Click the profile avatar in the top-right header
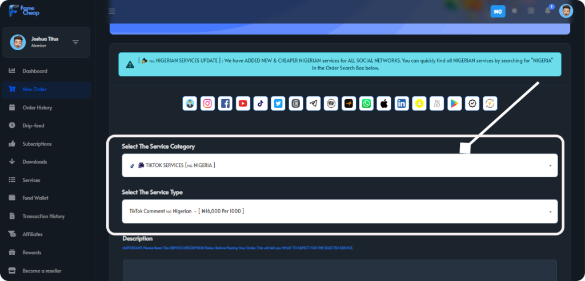This screenshot has width=585, height=281. (566, 11)
